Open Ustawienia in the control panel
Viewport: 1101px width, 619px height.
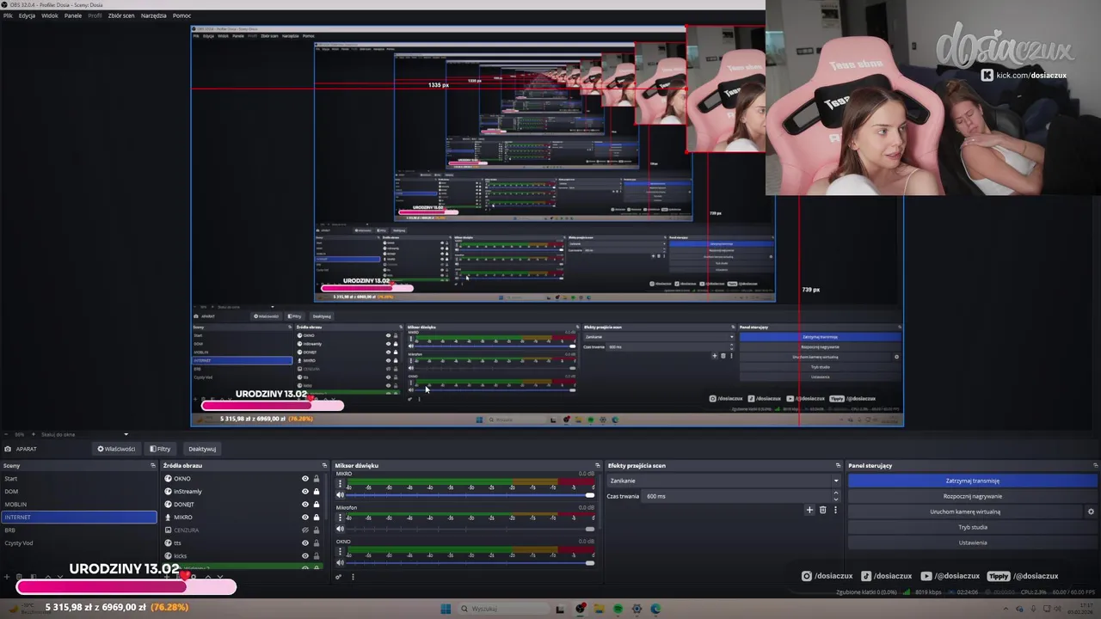972,542
